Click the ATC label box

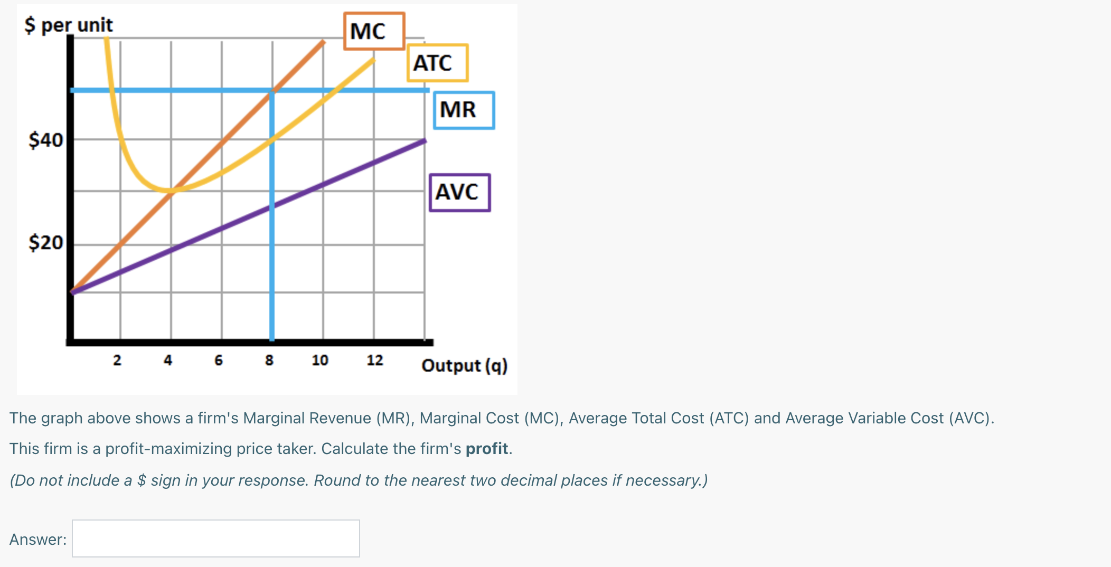[437, 62]
